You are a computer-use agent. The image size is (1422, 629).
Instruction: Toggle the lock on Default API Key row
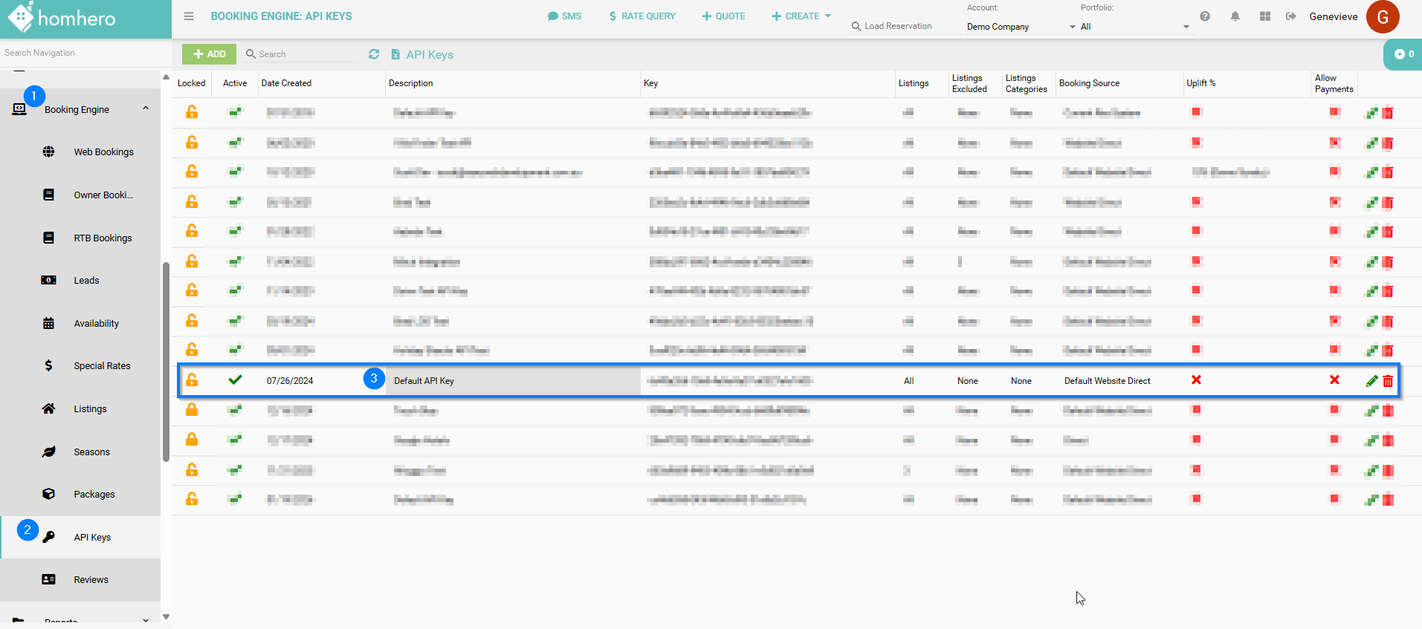pyautogui.click(x=192, y=380)
